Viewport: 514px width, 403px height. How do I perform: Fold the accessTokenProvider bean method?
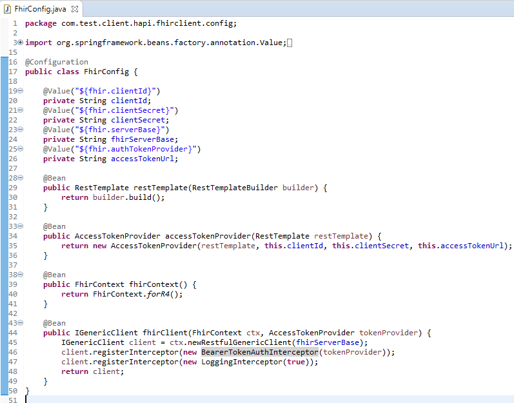pyautogui.click(x=20, y=226)
